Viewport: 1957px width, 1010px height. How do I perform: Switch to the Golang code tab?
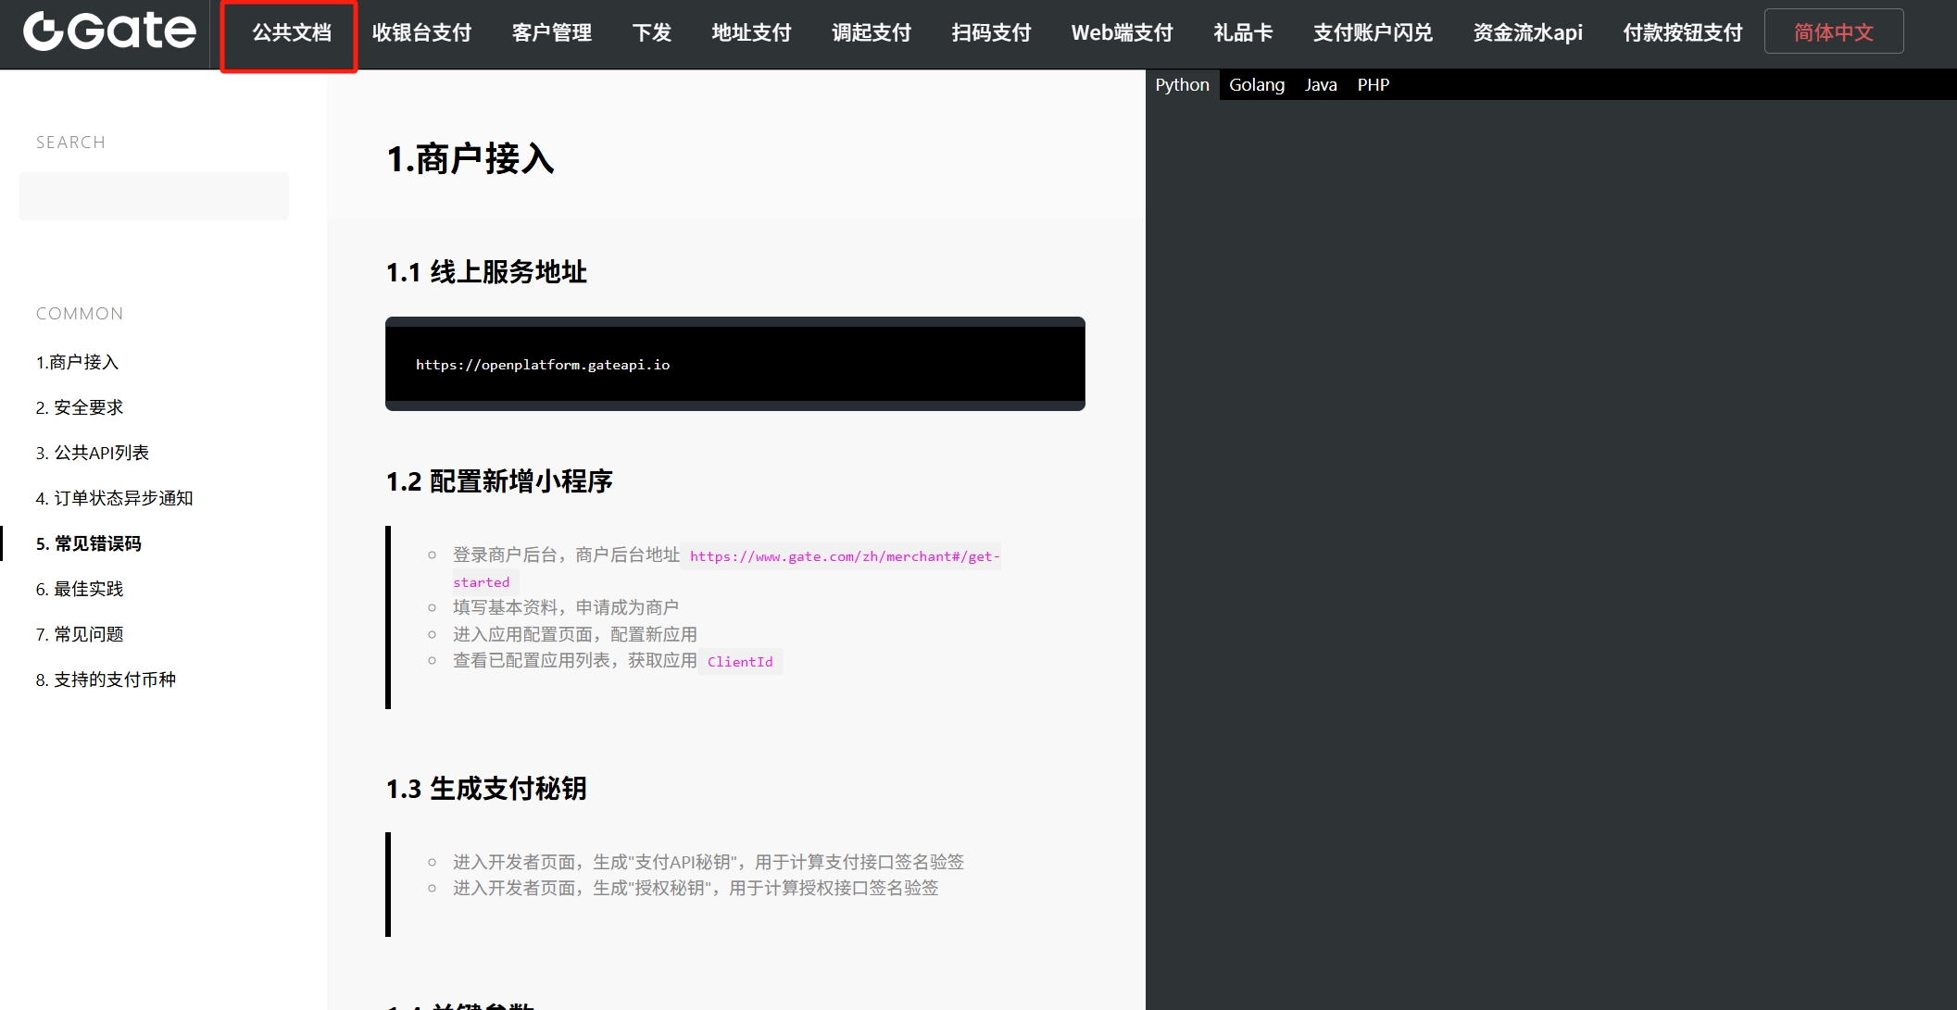coord(1257,84)
